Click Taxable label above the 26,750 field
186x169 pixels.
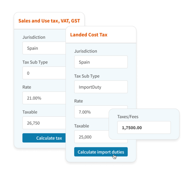point(30,112)
